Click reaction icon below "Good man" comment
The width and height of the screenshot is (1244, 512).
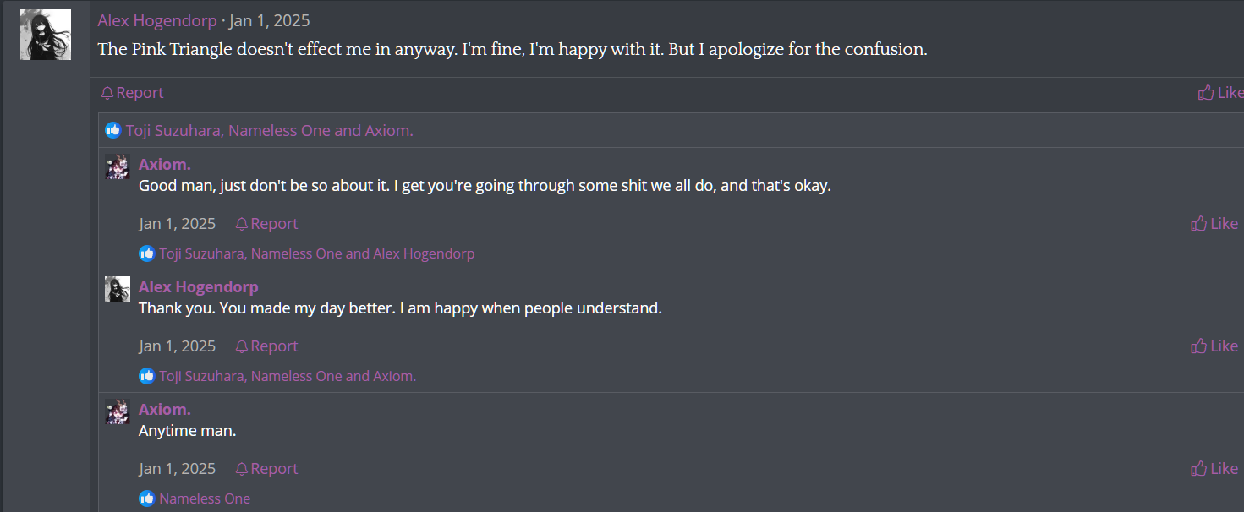pyautogui.click(x=147, y=253)
